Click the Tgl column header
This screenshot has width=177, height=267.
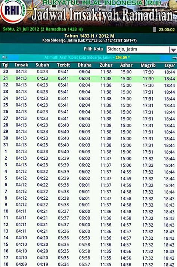(6, 65)
